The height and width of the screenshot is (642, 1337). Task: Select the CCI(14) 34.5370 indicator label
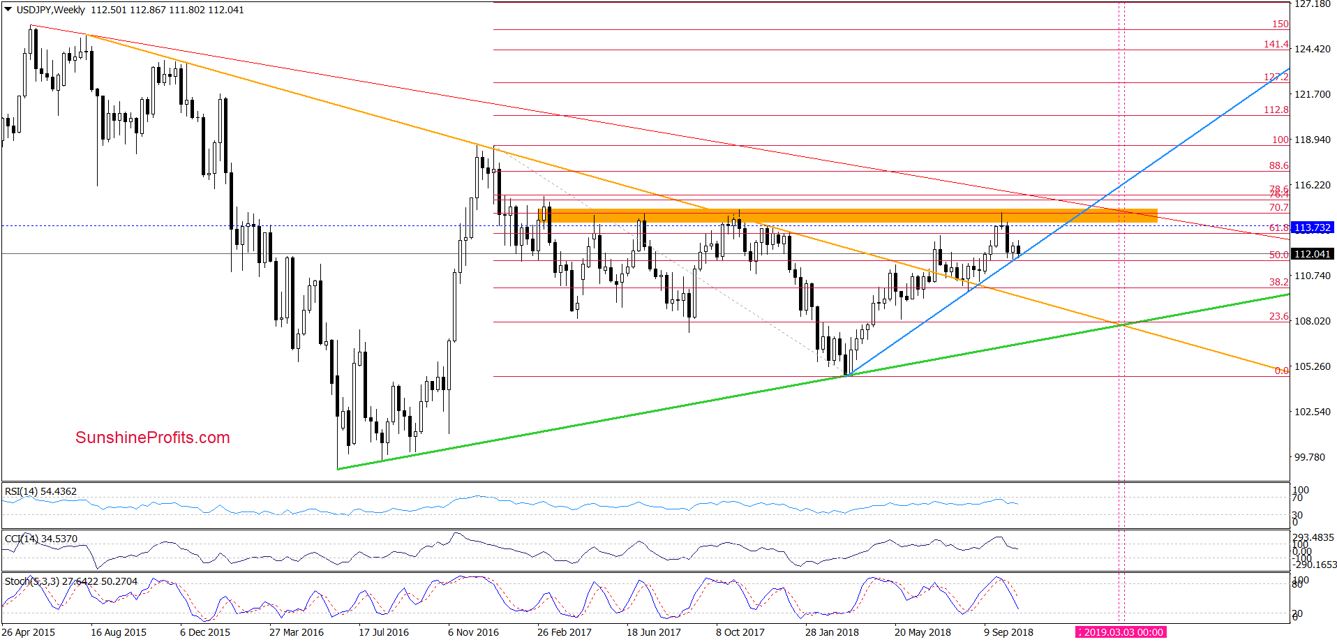click(41, 539)
